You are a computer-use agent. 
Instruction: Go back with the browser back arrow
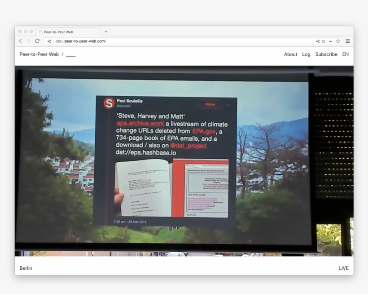(21, 41)
